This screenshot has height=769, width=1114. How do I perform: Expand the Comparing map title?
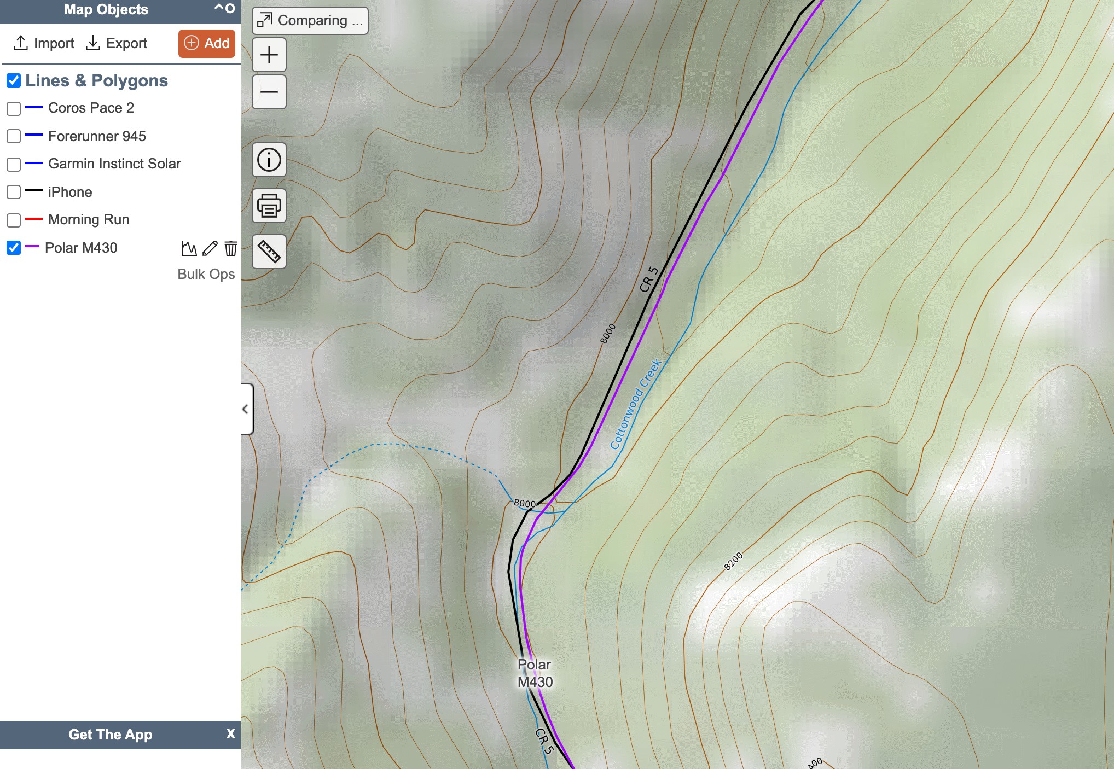(x=310, y=21)
